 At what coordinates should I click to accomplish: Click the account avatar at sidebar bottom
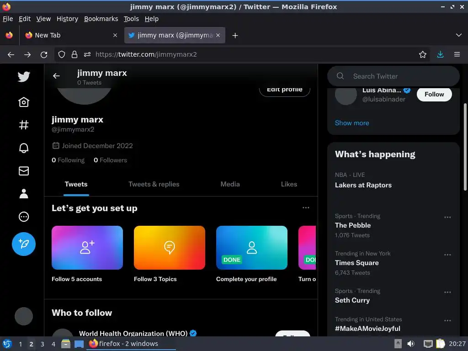pyautogui.click(x=24, y=316)
